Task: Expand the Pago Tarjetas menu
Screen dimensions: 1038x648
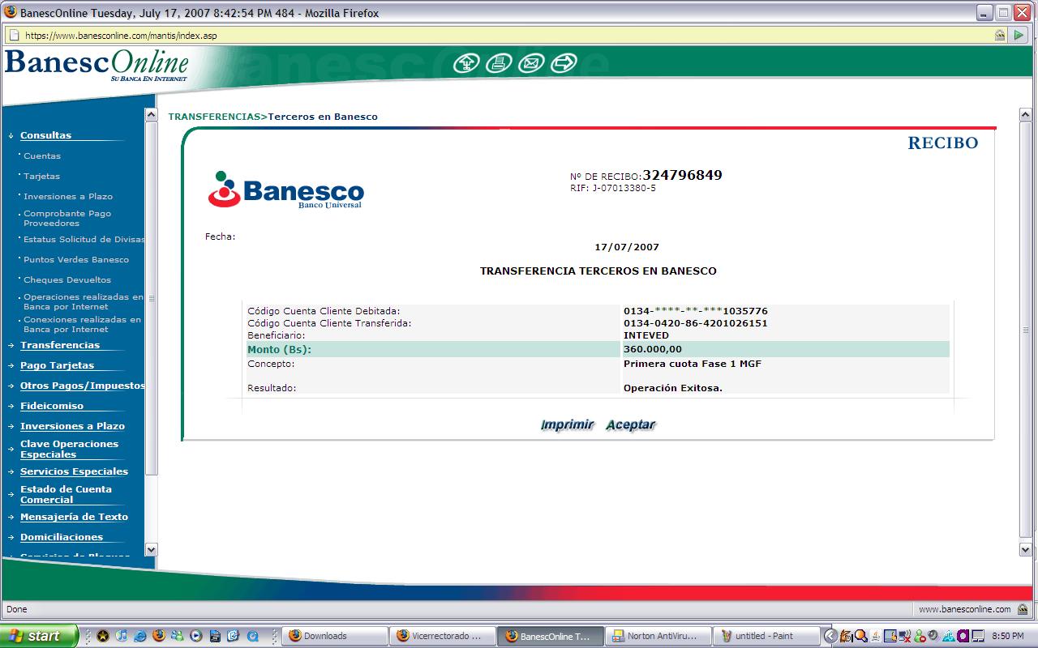Action: 57,365
